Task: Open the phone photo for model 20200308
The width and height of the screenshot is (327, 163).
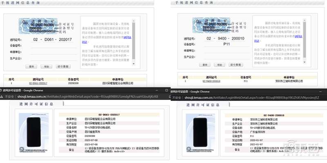Action: [x=34, y=133]
